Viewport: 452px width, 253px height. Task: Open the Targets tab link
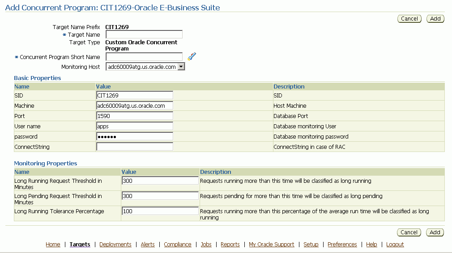pyautogui.click(x=80, y=245)
